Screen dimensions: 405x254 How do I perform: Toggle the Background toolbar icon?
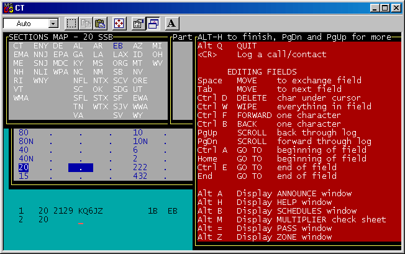pos(153,24)
